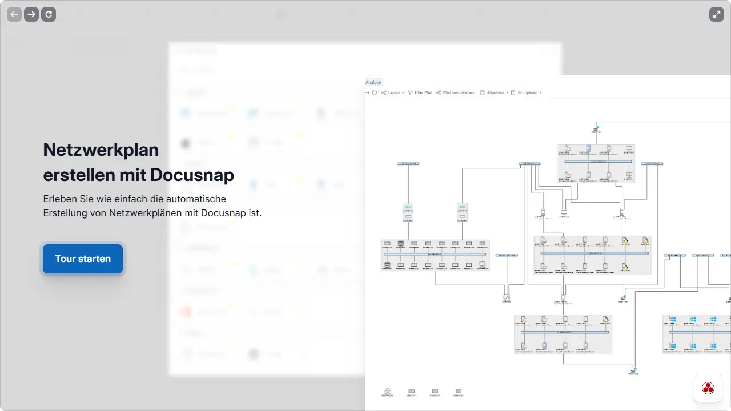
Task: Click the Tour starten button
Action: pyautogui.click(x=83, y=259)
